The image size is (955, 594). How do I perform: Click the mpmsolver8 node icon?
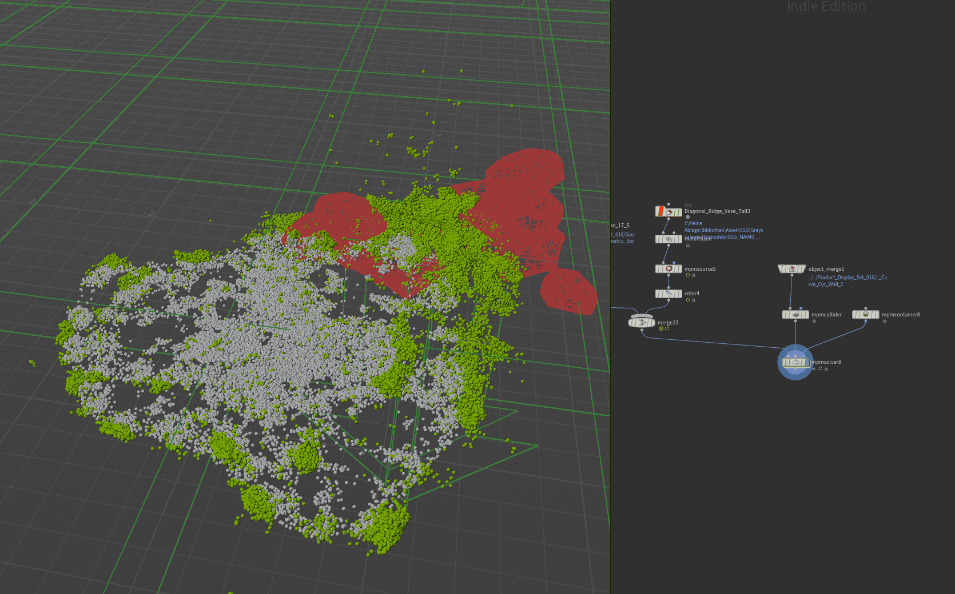(x=795, y=362)
